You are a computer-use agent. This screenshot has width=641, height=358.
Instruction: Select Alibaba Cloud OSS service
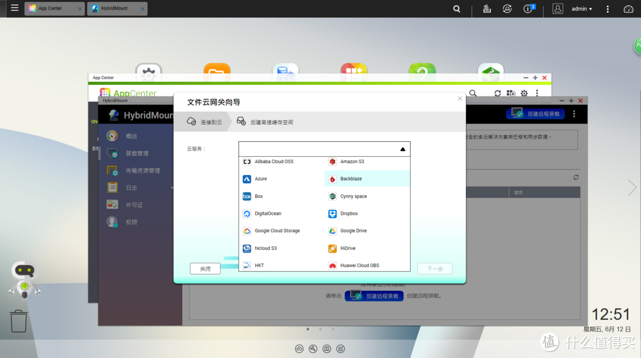point(282,161)
